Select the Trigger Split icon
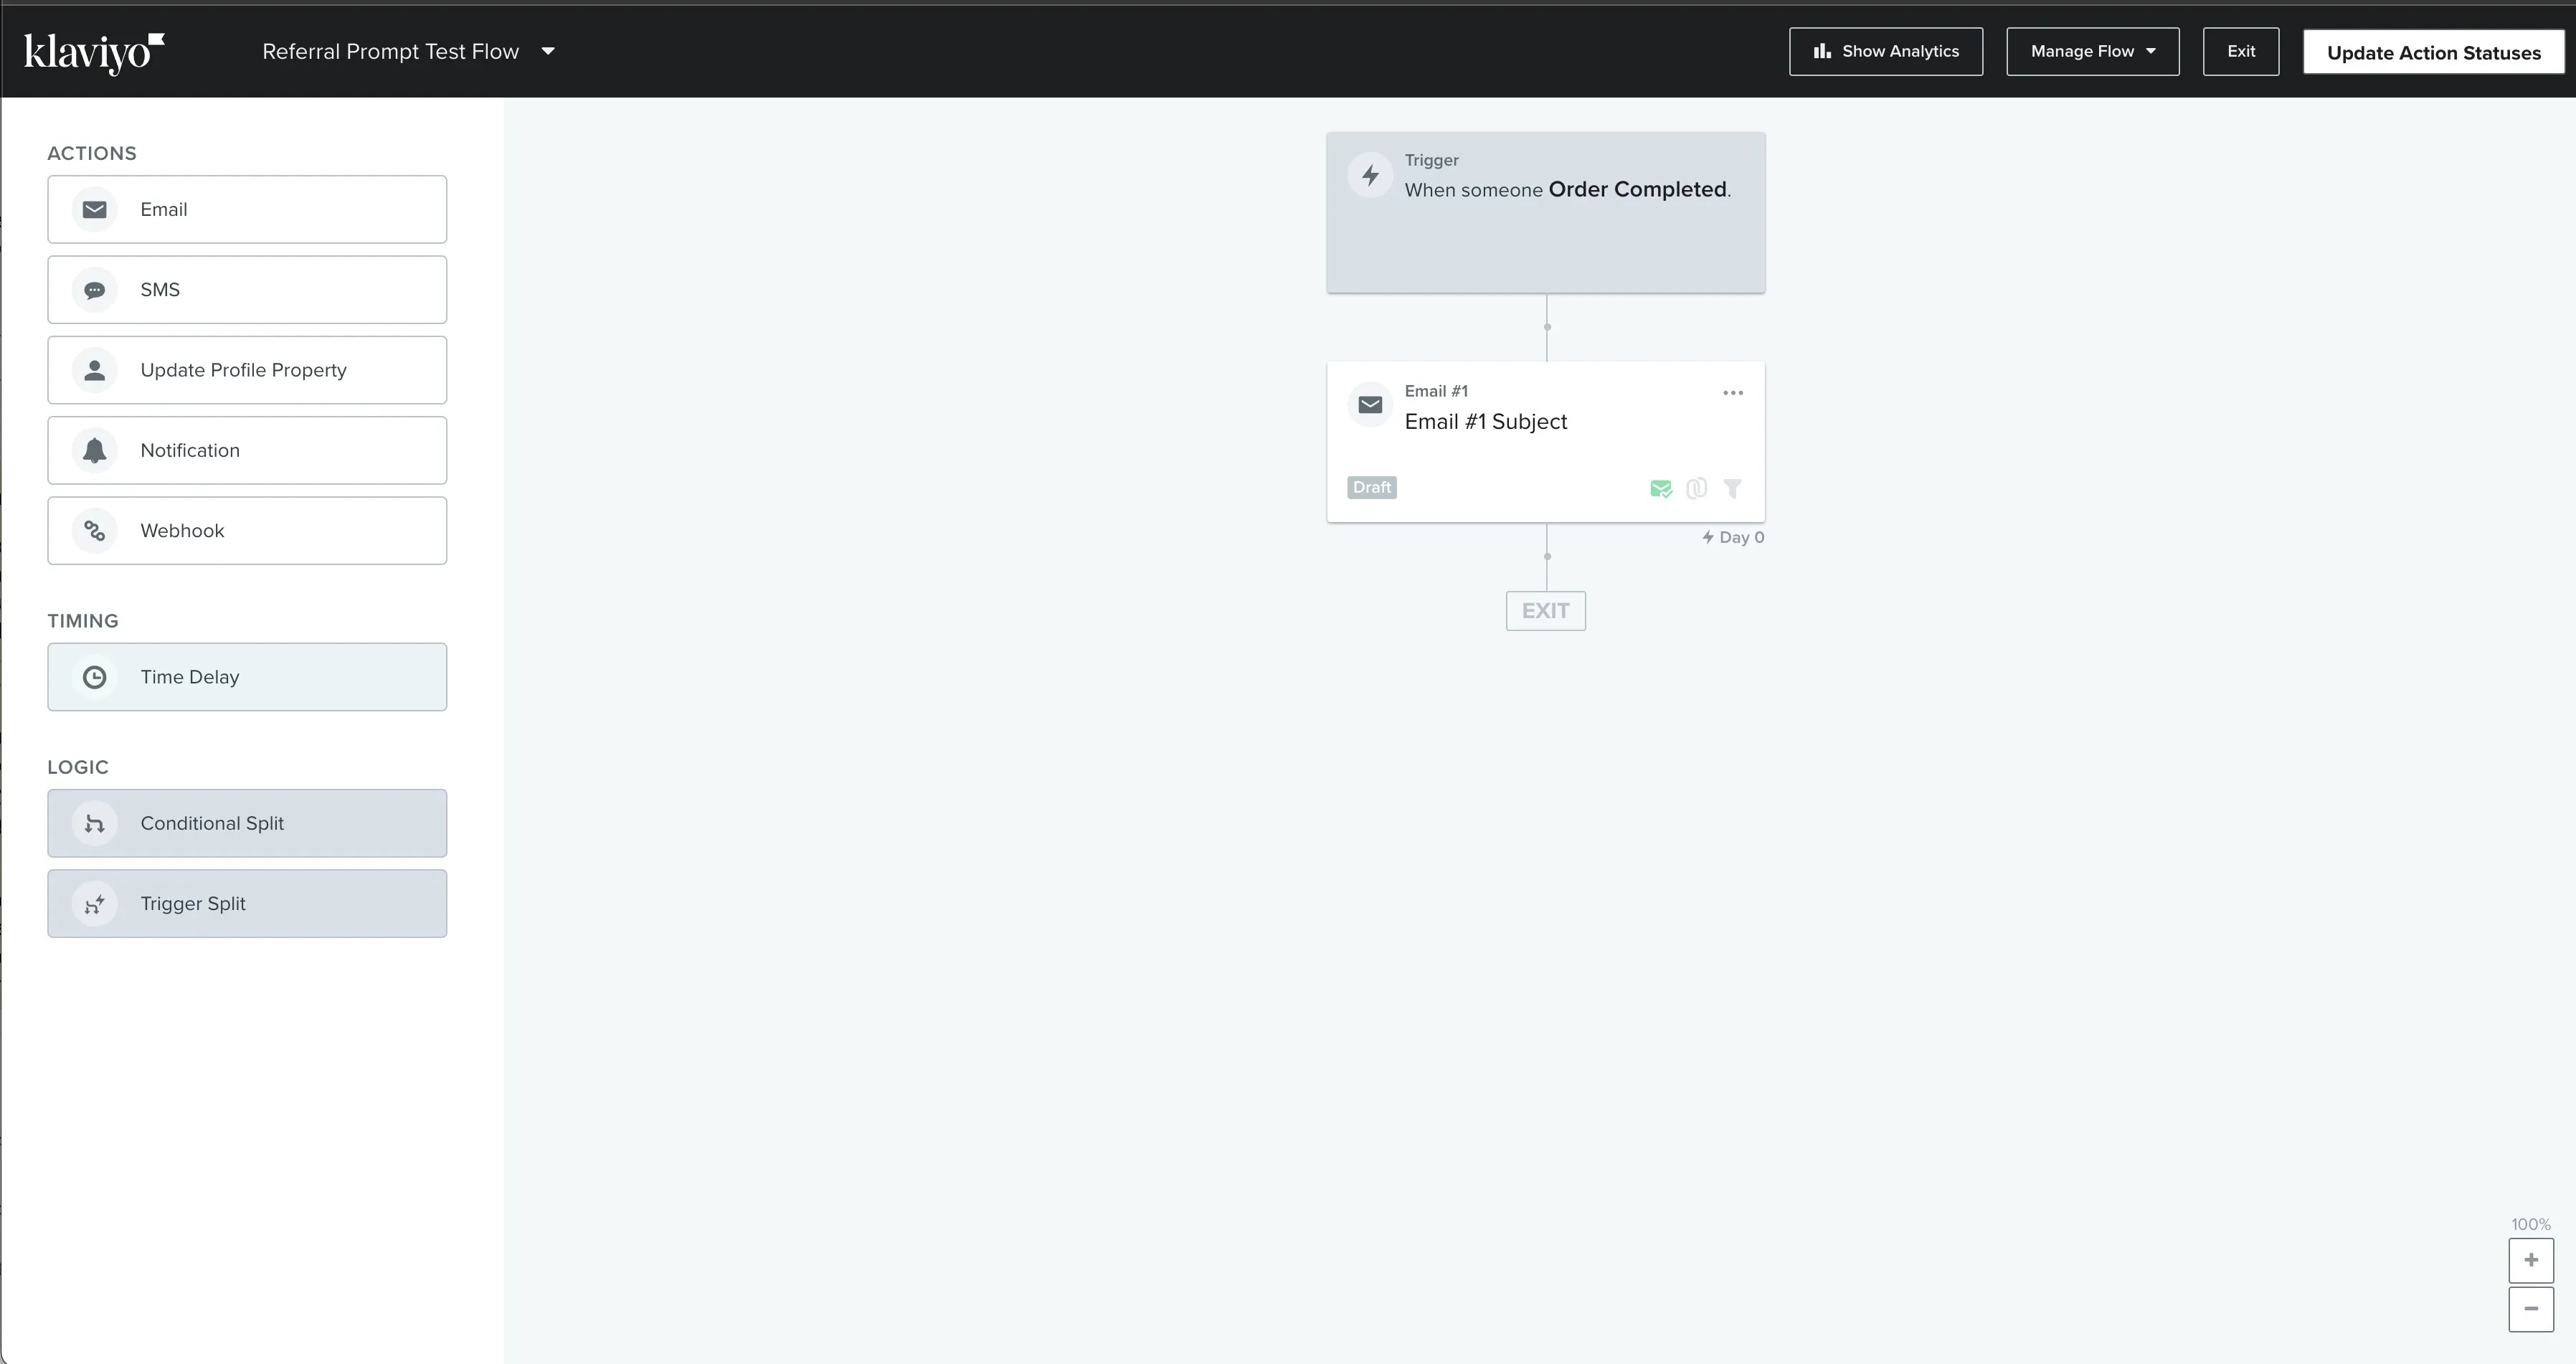This screenshot has width=2576, height=1364. 95,904
